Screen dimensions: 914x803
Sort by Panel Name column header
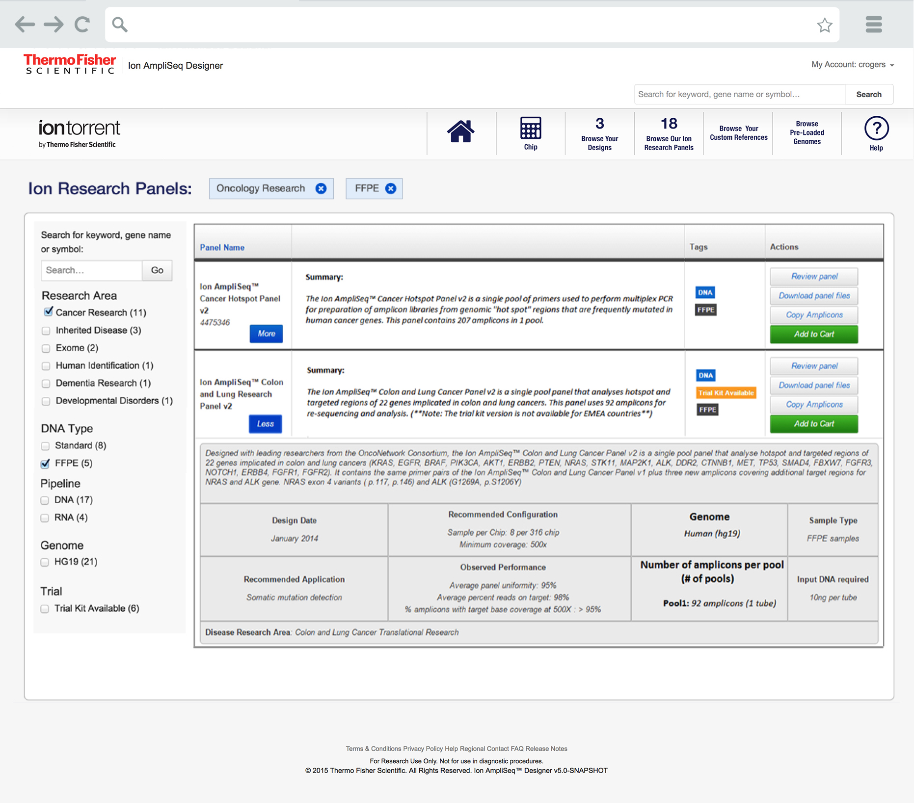(222, 247)
